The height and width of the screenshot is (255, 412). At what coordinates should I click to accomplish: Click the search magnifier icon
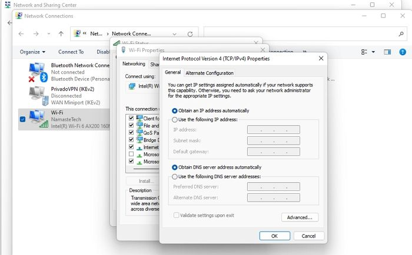click(401, 34)
